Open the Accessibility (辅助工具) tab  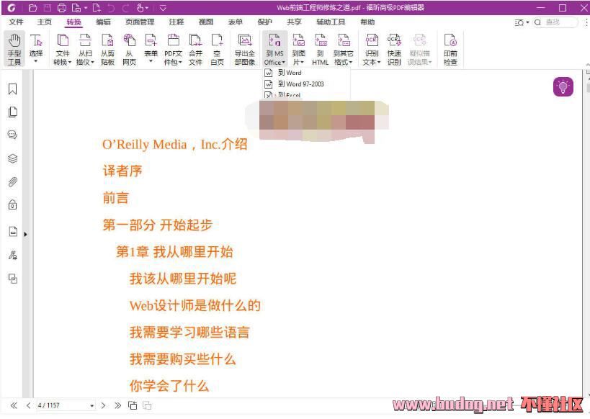331,22
